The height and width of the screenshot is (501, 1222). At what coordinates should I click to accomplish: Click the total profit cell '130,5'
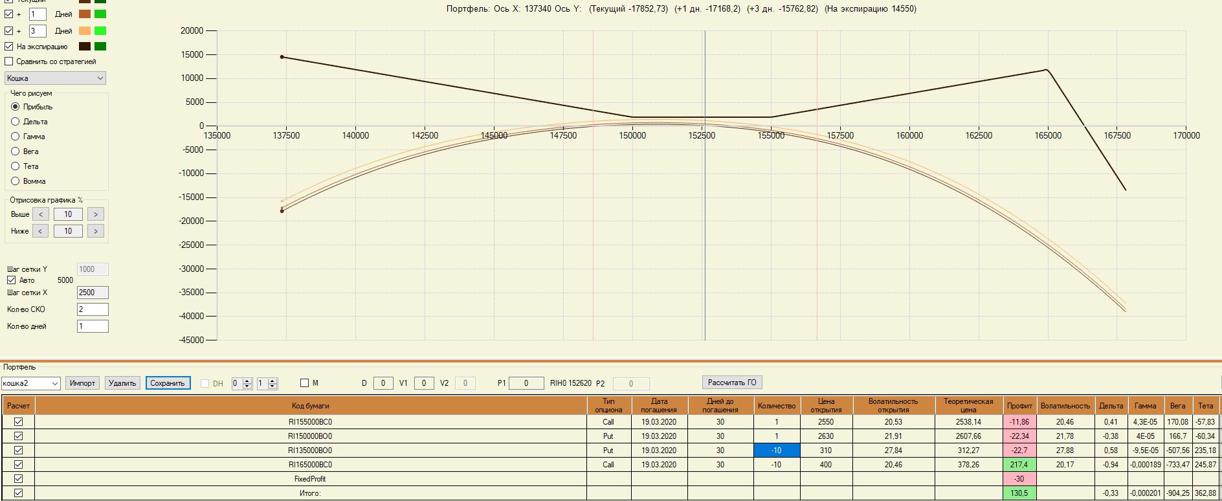coord(1019,493)
